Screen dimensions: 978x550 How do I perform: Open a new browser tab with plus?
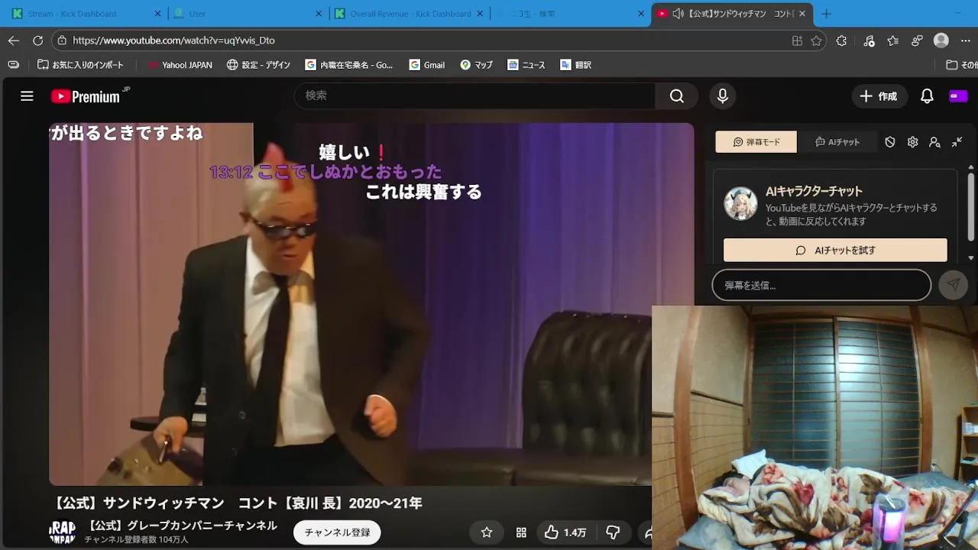(x=826, y=14)
